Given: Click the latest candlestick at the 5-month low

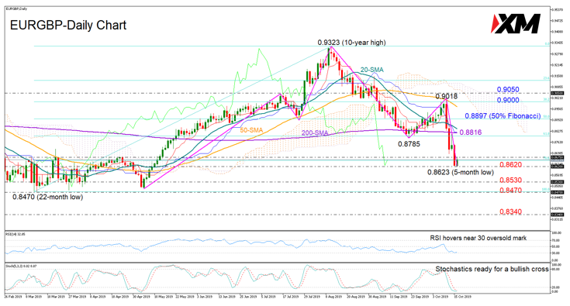Looking at the screenshot, I should click(x=457, y=163).
